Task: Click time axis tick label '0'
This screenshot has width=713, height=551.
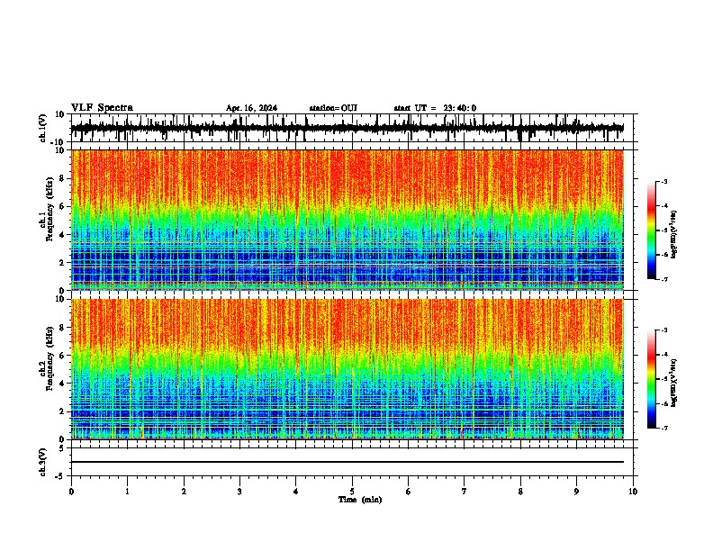Action: [x=71, y=492]
